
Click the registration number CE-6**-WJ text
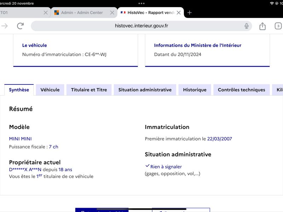point(96,54)
